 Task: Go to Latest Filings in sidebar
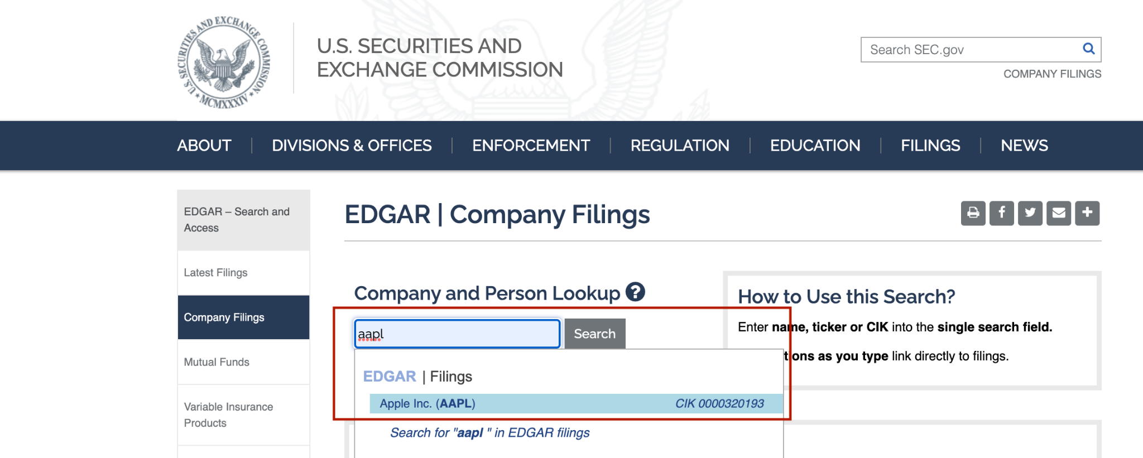click(216, 273)
